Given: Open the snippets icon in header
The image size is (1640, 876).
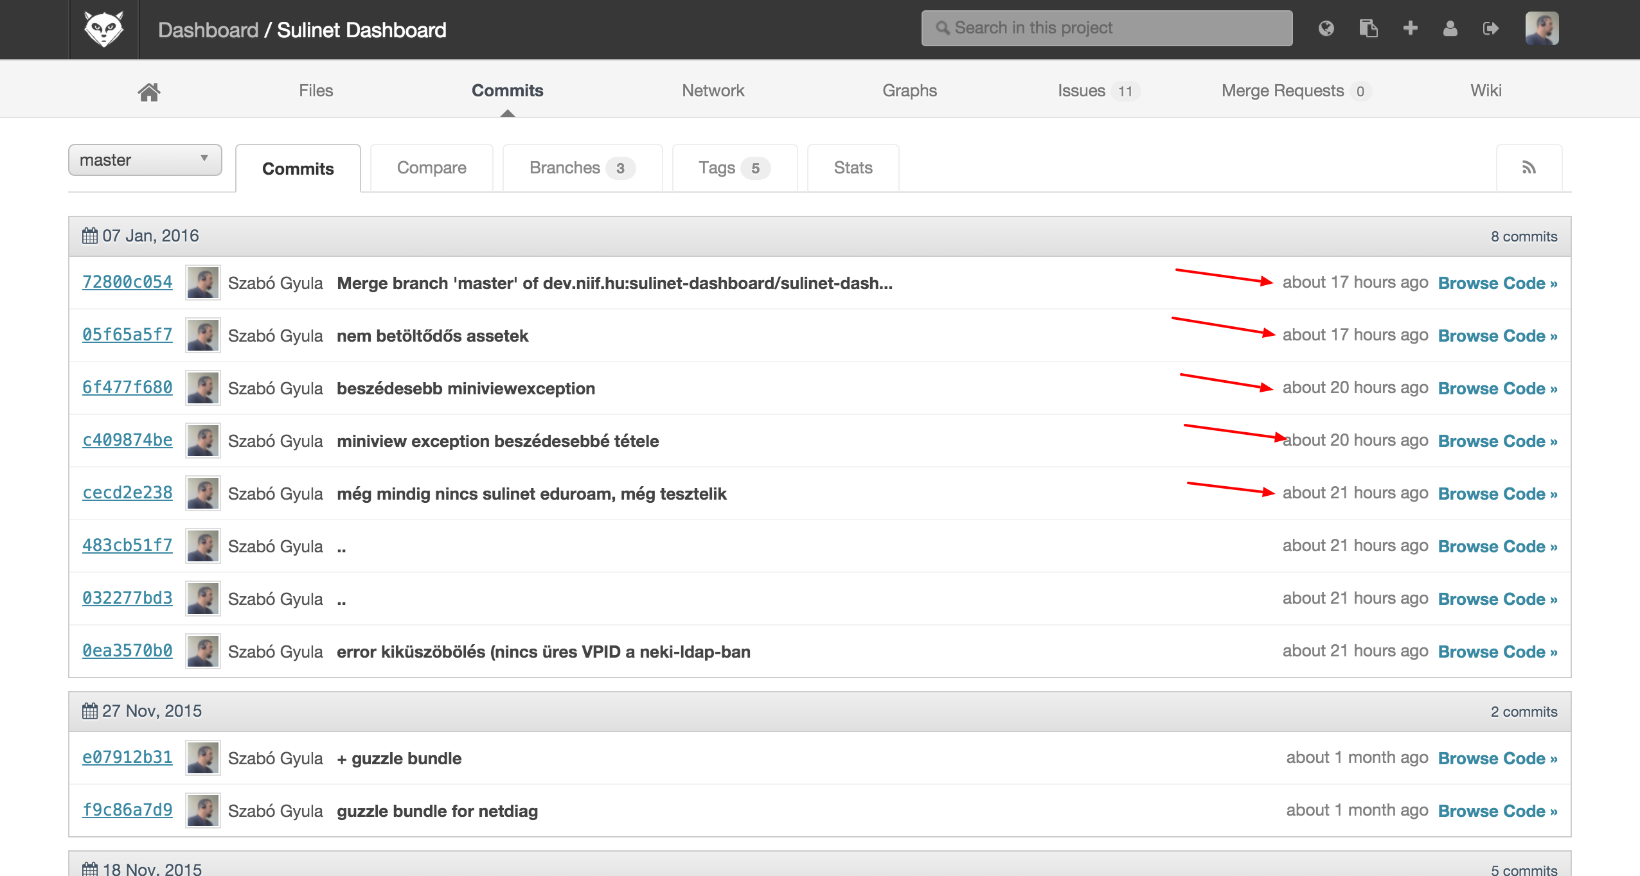Looking at the screenshot, I should point(1368,28).
